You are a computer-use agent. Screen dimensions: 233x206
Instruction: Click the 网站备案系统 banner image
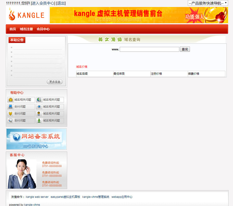coord(36,139)
